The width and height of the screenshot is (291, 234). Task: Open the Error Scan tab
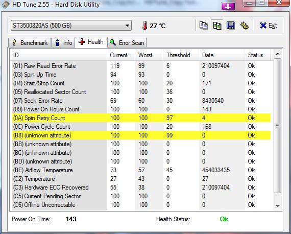[x=127, y=43]
